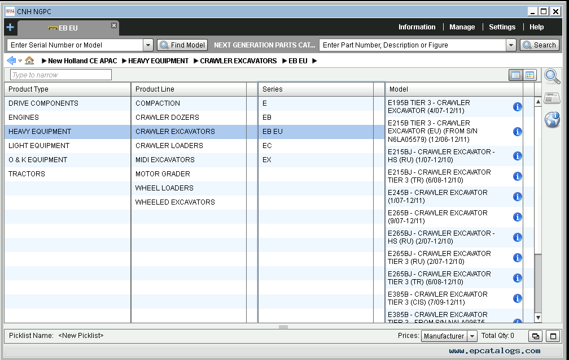Close the EB EU tab
569x360 pixels.
(114, 25)
